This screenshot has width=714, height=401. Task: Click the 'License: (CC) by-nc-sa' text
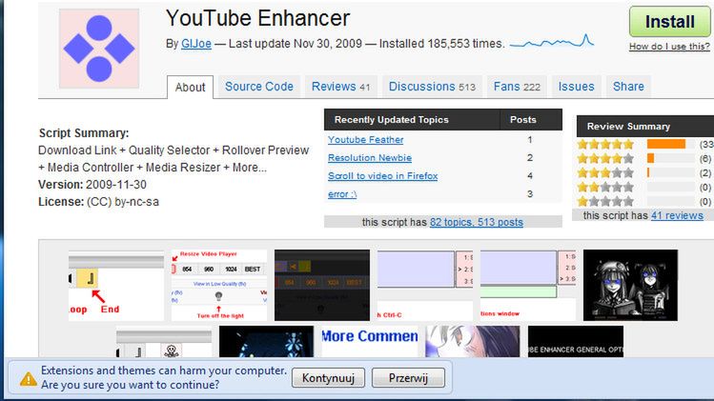(99, 202)
